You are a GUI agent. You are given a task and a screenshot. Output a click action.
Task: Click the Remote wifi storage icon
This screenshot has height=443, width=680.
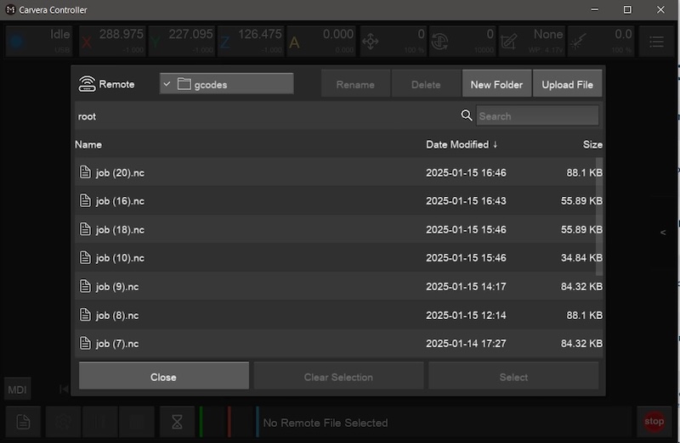[x=87, y=84]
